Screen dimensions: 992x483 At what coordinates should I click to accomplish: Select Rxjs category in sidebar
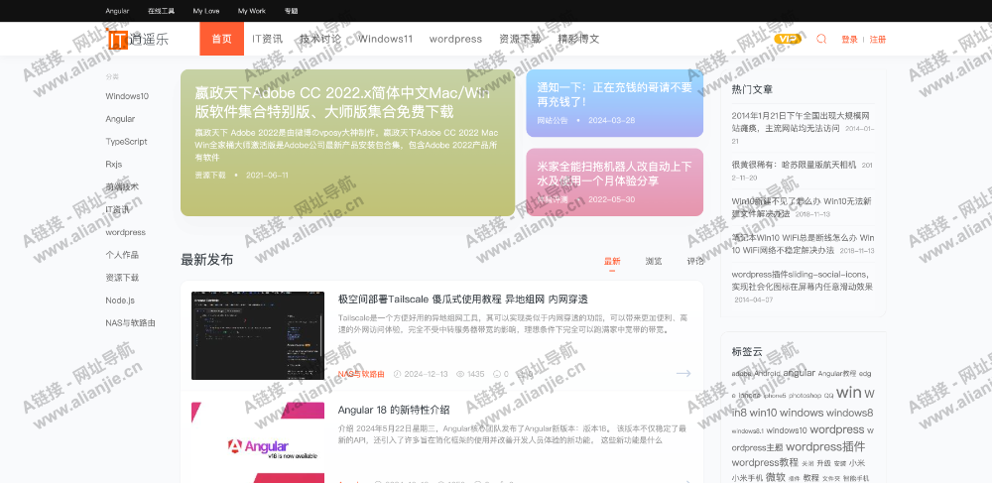pos(114,165)
